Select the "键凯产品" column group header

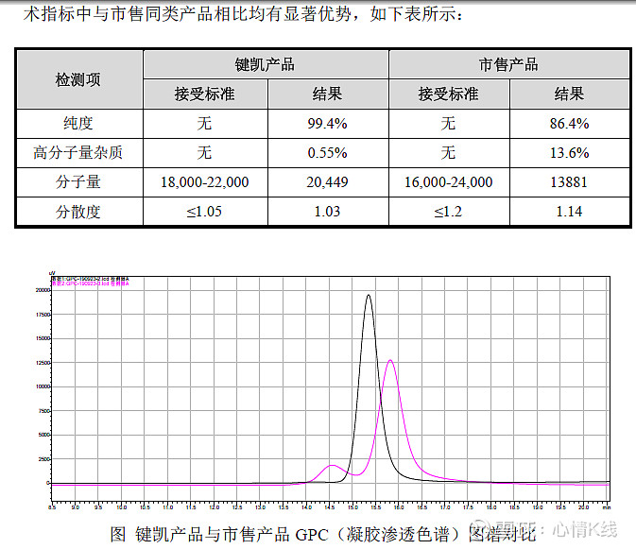point(266,64)
